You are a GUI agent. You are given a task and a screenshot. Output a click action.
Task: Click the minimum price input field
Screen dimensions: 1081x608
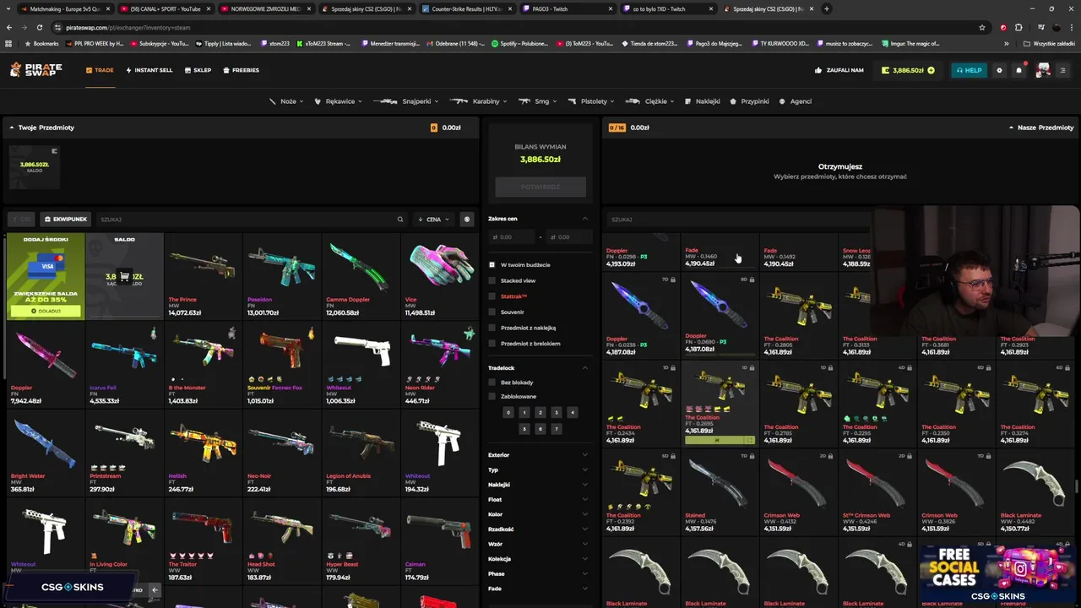point(513,237)
